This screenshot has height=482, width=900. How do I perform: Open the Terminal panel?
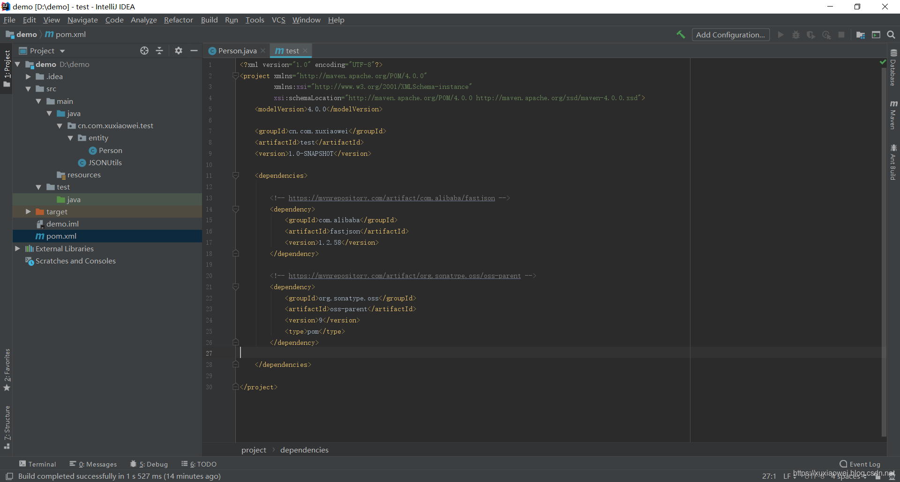point(42,464)
